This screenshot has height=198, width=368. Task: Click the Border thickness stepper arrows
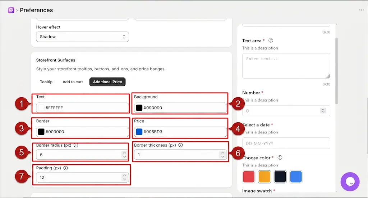pyautogui.click(x=222, y=155)
